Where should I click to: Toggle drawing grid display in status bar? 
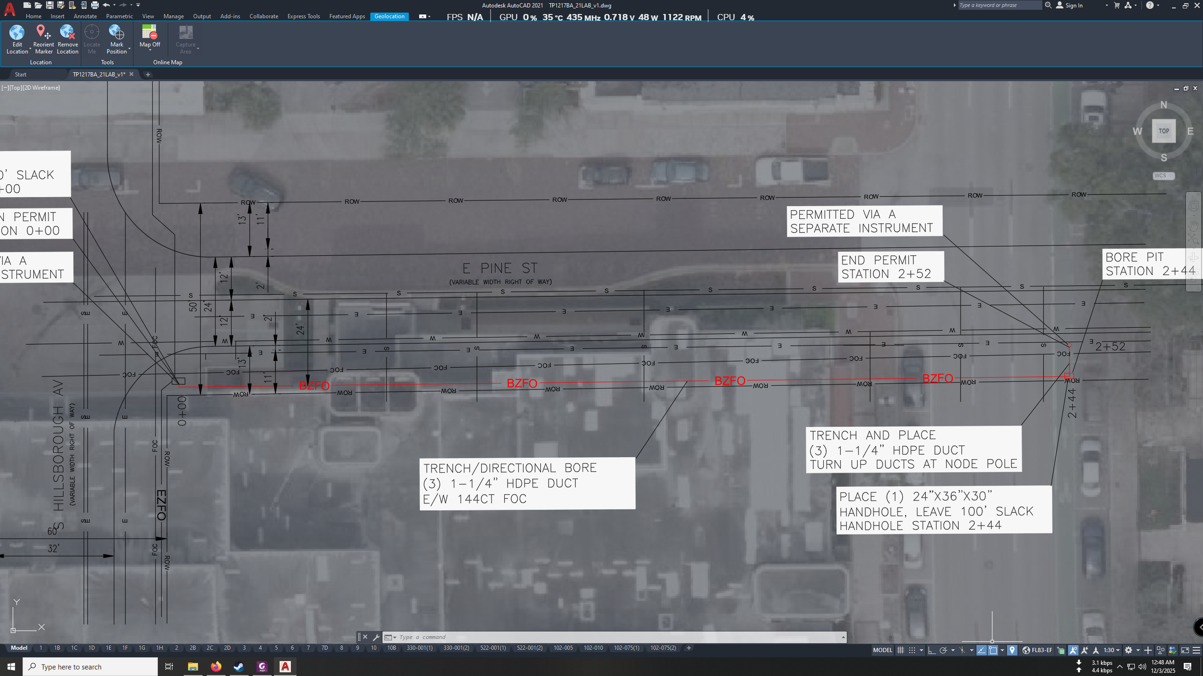(x=900, y=650)
